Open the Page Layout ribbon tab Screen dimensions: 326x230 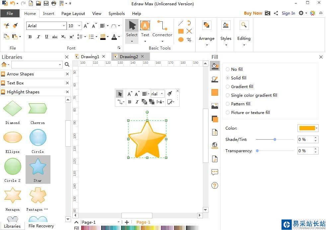[73, 14]
